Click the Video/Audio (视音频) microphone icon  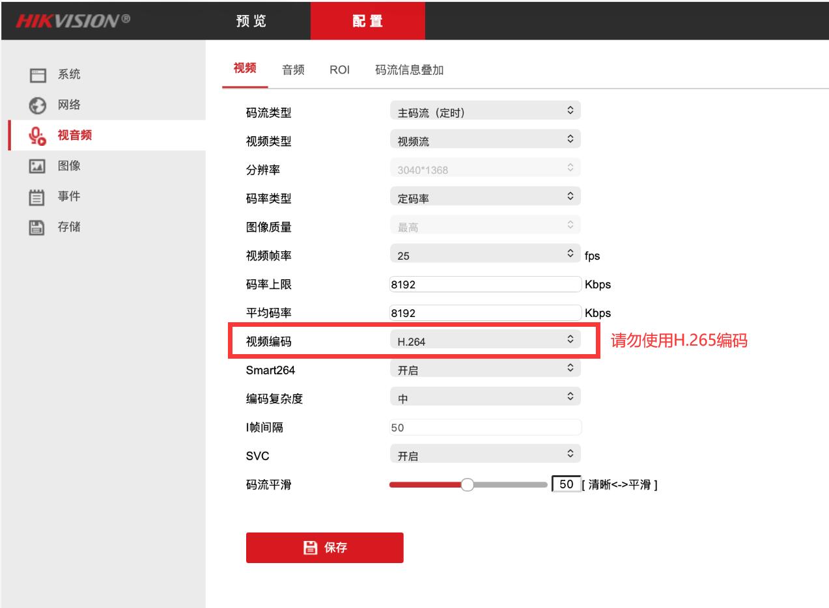point(38,135)
